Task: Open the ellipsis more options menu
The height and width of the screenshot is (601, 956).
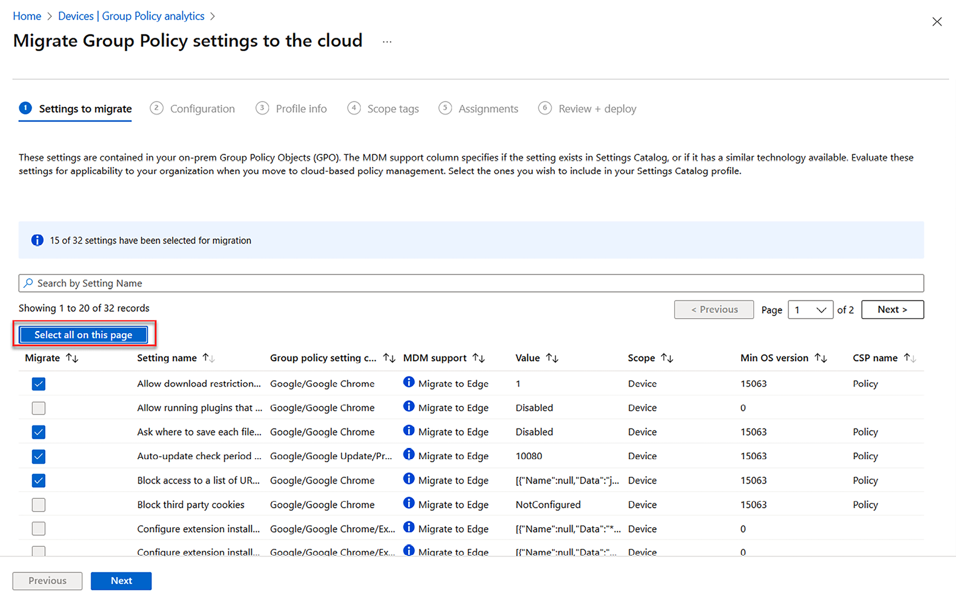Action: click(x=387, y=42)
